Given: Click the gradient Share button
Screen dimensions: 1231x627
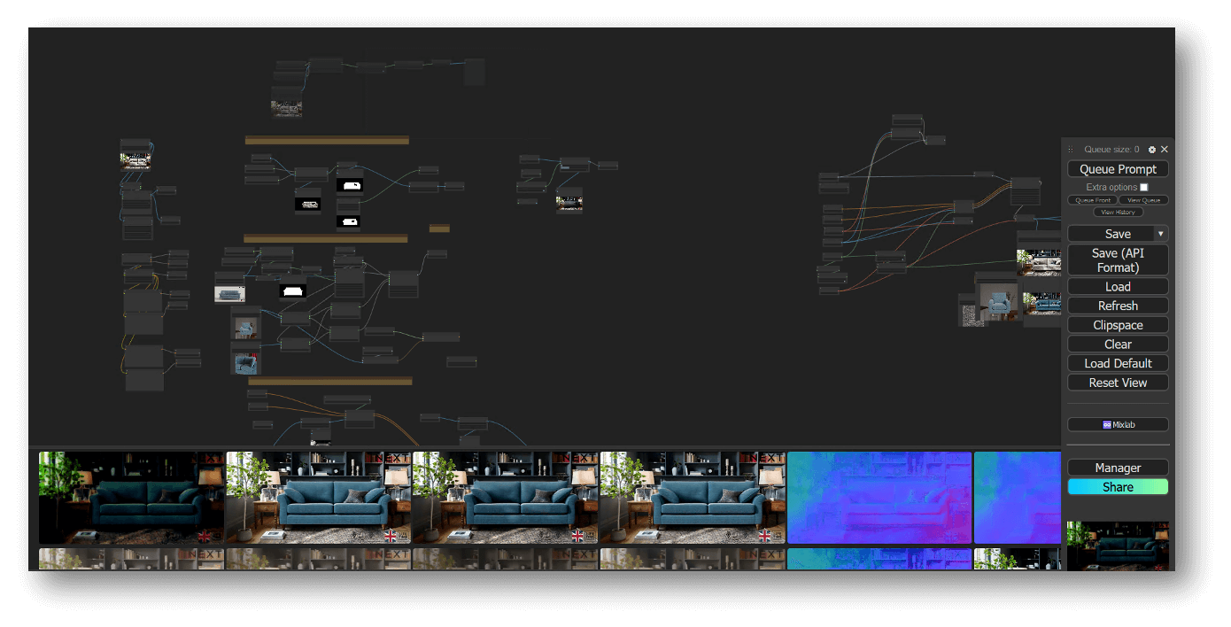Looking at the screenshot, I should 1118,487.
